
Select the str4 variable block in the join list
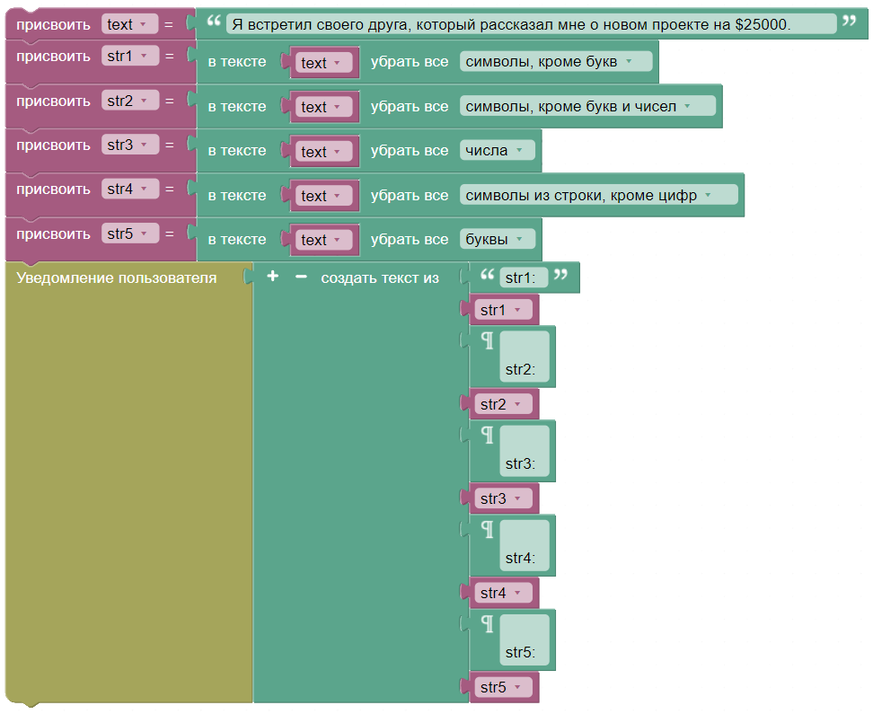(503, 593)
